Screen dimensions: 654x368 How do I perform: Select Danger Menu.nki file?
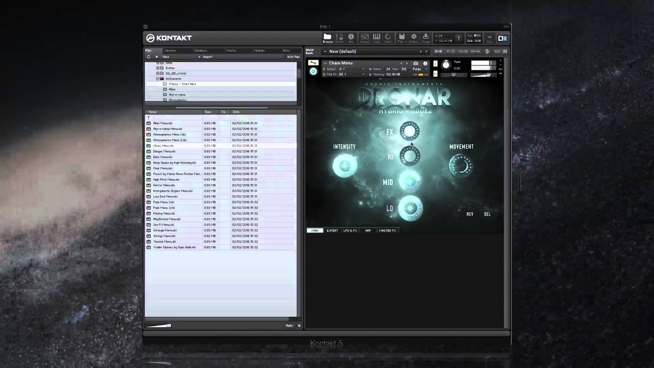click(x=221, y=151)
